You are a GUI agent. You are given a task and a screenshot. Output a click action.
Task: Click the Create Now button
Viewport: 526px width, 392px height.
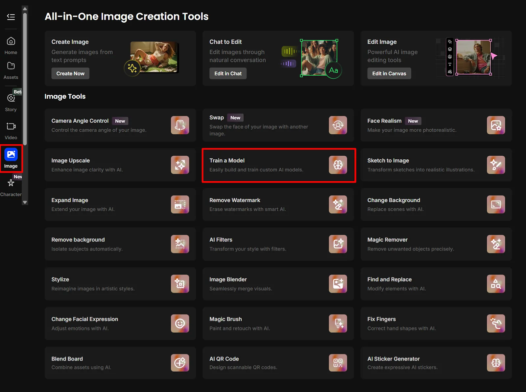point(70,73)
